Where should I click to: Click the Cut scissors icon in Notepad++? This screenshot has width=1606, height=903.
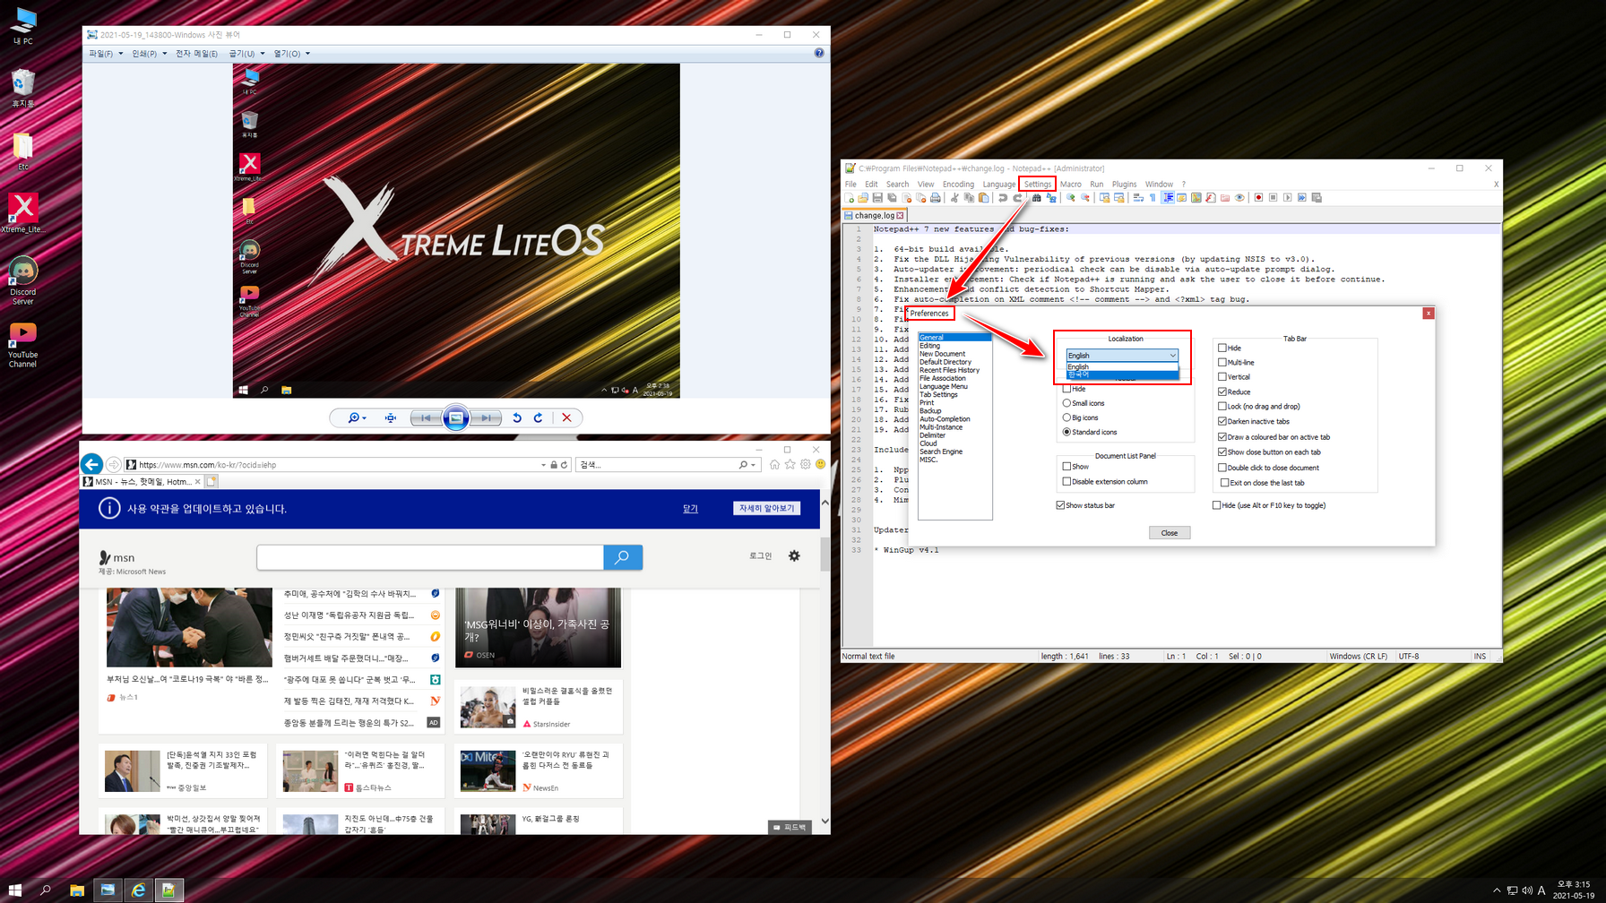[954, 198]
